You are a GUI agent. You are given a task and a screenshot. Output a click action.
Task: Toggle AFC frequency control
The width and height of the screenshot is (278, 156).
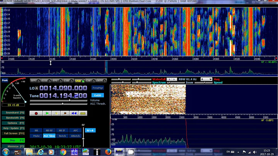point(76,131)
